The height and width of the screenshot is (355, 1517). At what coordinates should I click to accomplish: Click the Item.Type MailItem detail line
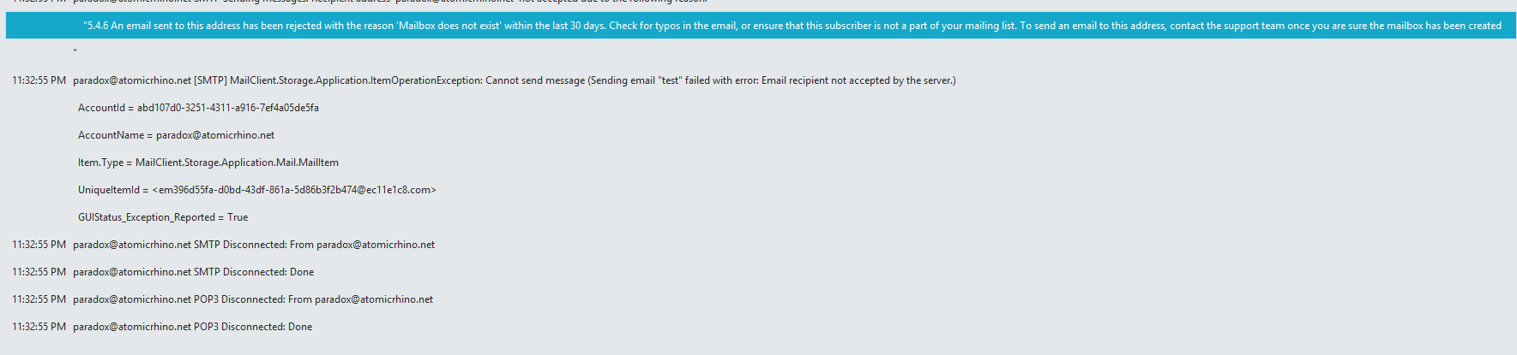tap(208, 163)
